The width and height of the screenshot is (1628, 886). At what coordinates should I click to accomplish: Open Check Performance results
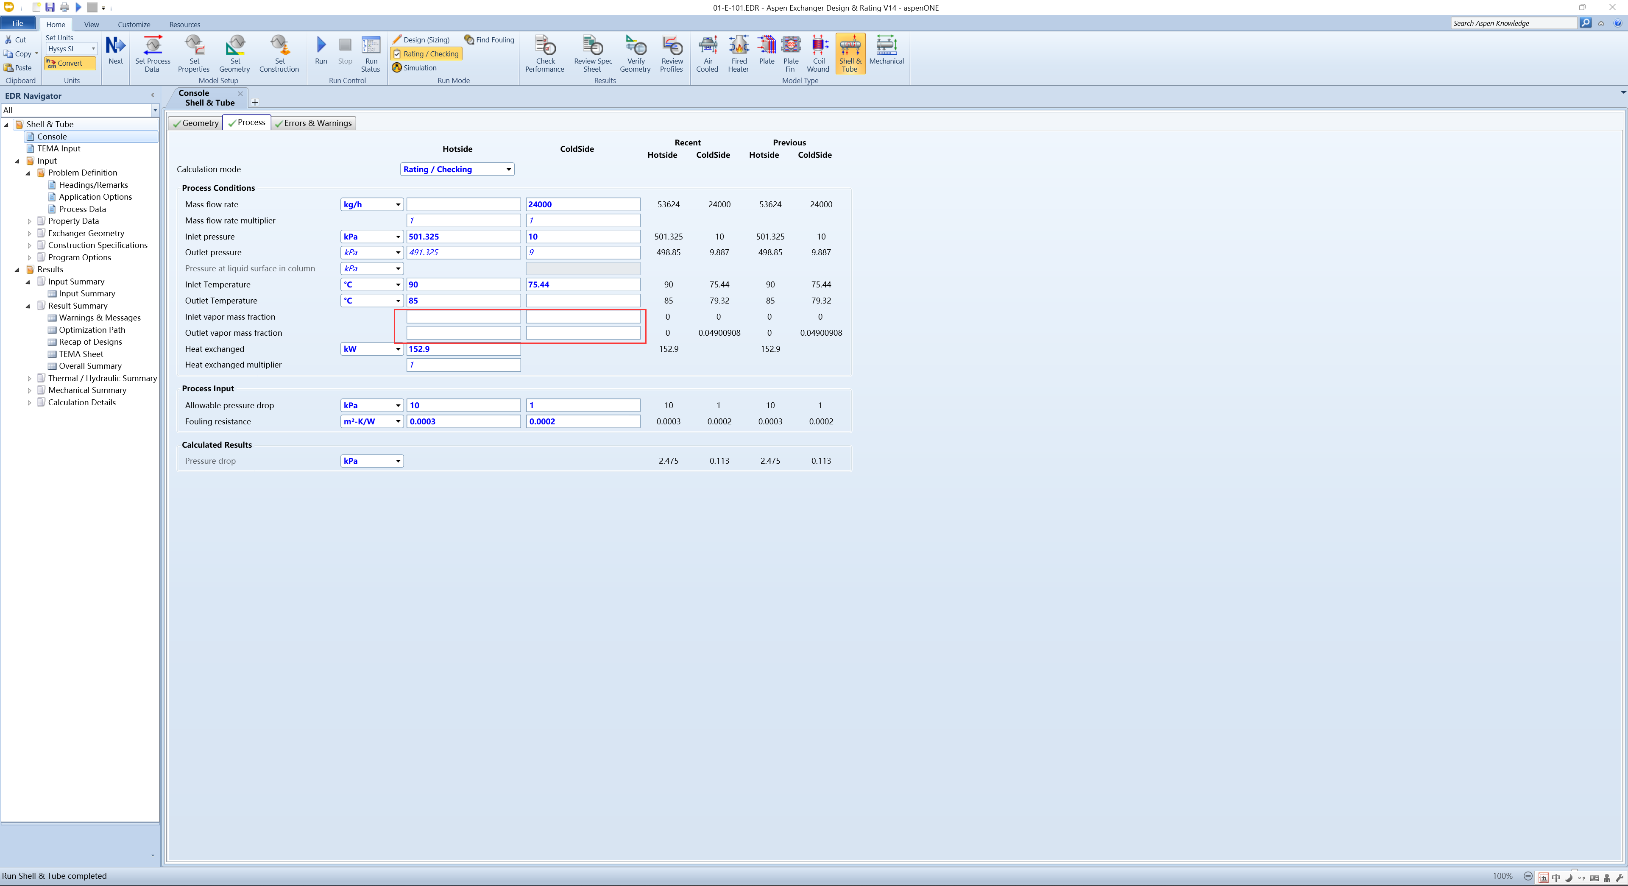(x=544, y=53)
